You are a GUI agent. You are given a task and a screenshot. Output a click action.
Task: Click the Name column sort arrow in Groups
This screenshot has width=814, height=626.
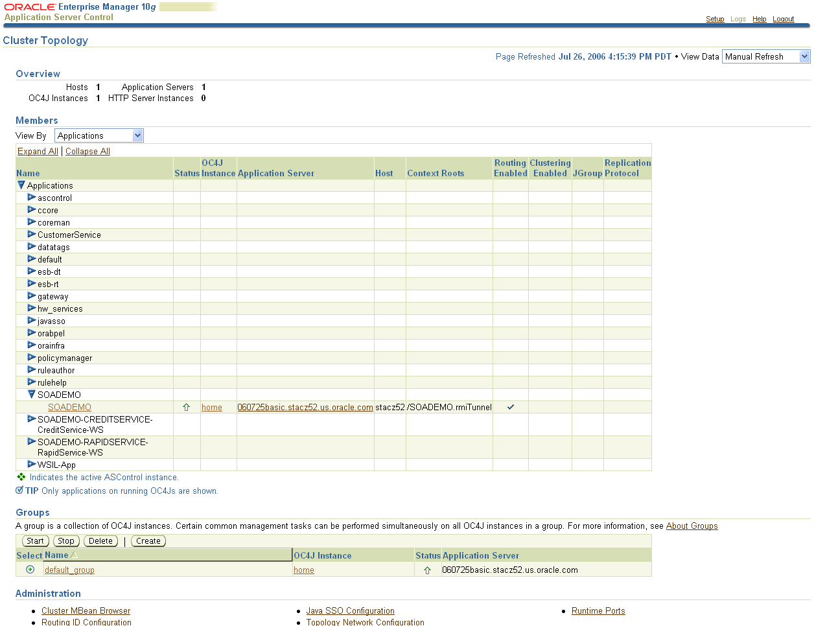click(74, 555)
